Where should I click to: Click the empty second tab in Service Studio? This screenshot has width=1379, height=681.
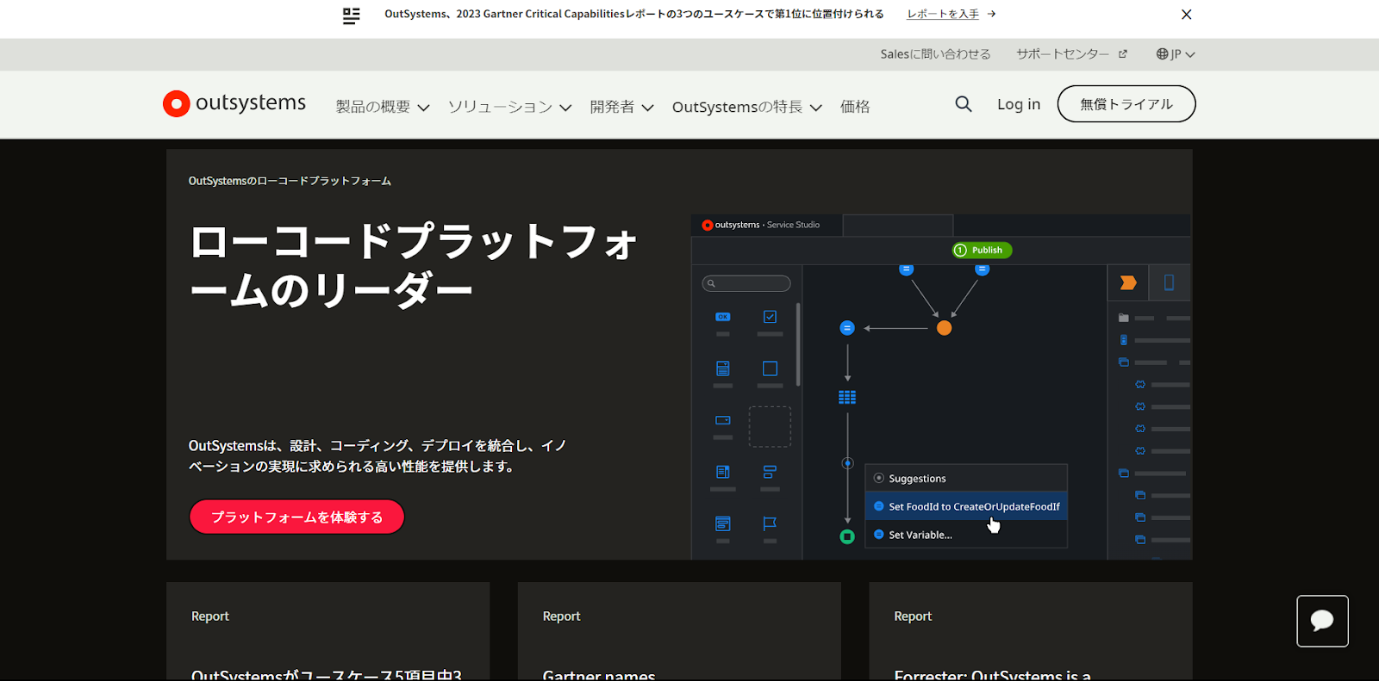[x=898, y=225]
